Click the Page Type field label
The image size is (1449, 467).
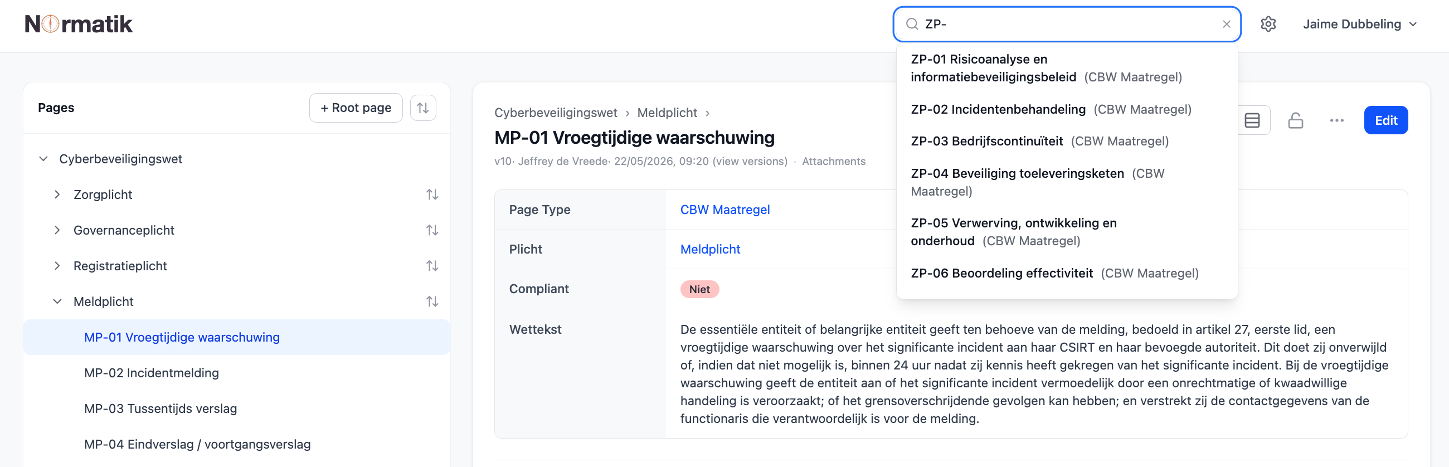(539, 210)
